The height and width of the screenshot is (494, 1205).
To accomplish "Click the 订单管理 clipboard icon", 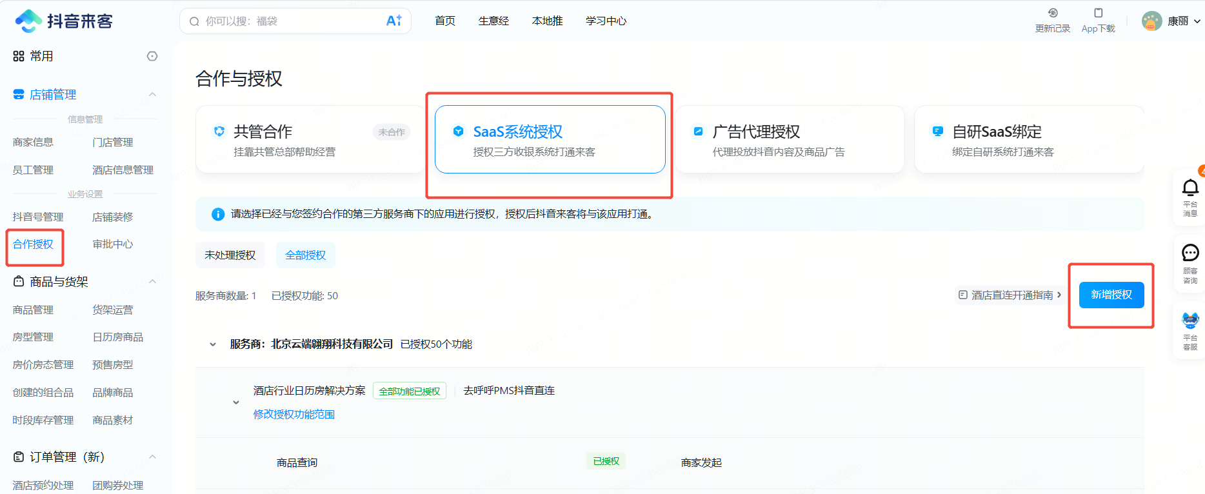I will (19, 457).
